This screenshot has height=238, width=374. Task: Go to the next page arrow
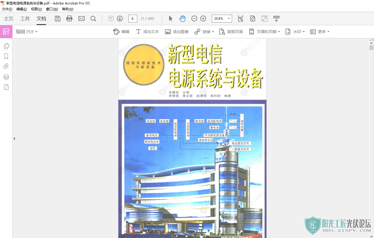tap(120, 19)
